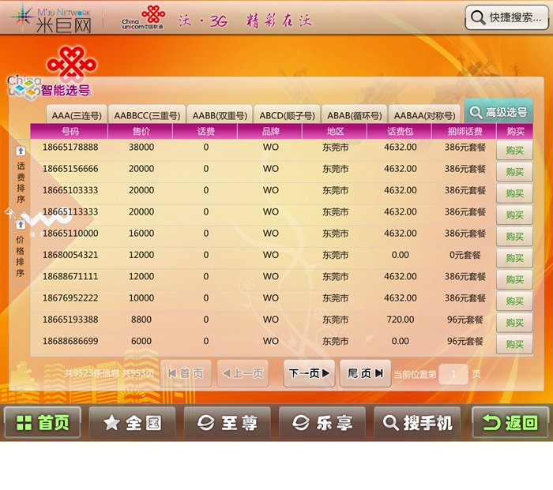Open the 至尊 plan section
Viewport: 553px width, 490px height.
tap(228, 423)
